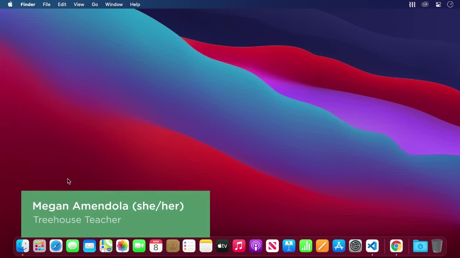Screen dimensions: 460x258
Task: Open the Trash from the Dock
Action: tap(437, 246)
